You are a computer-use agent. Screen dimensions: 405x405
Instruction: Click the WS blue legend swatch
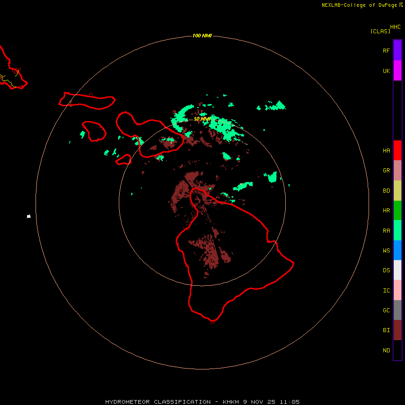[397, 250]
